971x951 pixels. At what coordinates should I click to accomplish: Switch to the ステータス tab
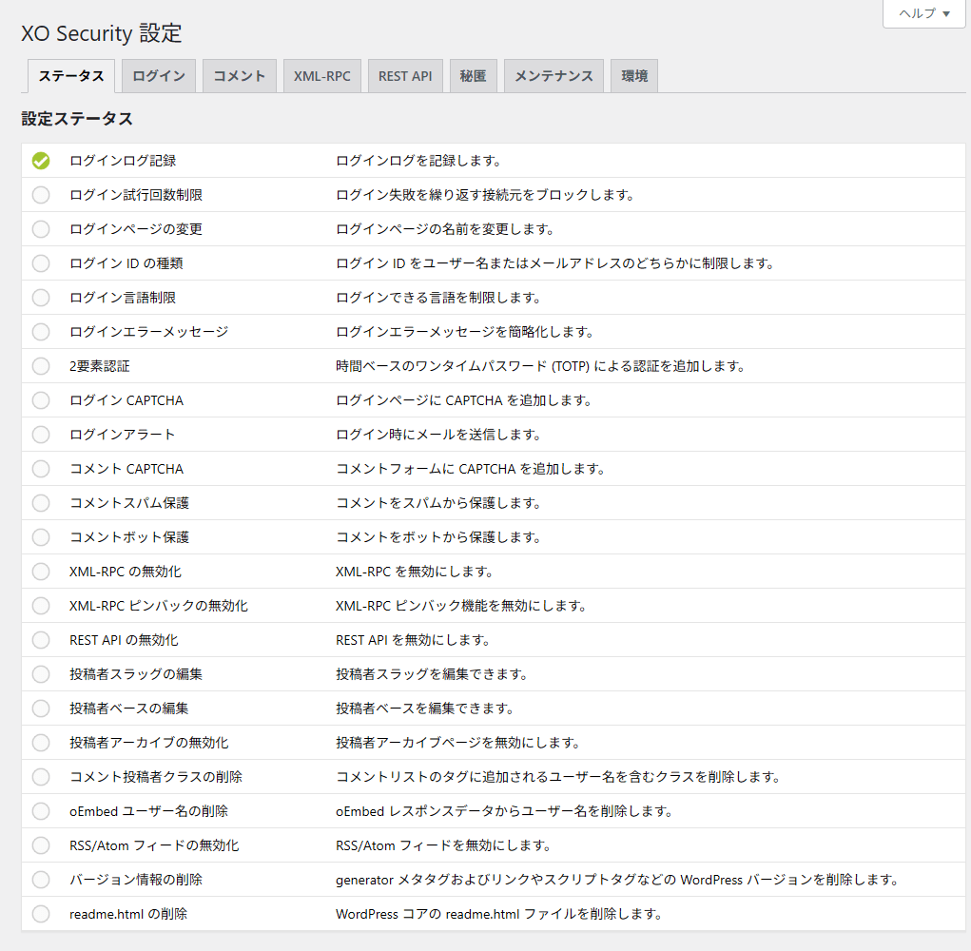point(71,76)
